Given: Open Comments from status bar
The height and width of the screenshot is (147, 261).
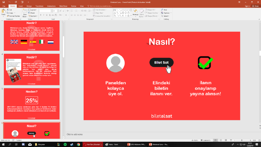Looking at the screenshot, I should click(206, 140).
